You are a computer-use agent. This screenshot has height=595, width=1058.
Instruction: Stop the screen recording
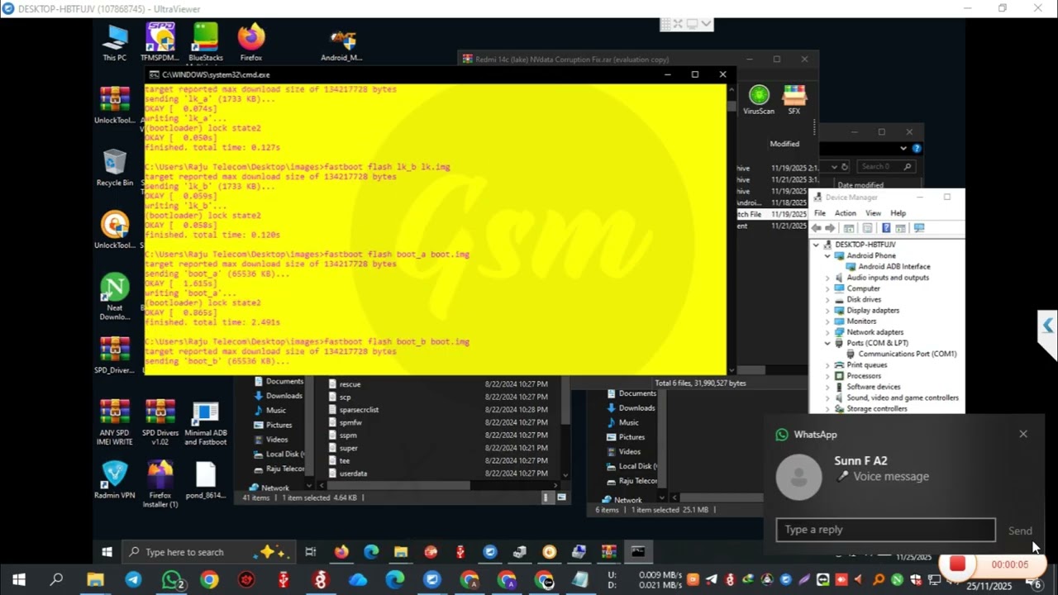click(957, 564)
